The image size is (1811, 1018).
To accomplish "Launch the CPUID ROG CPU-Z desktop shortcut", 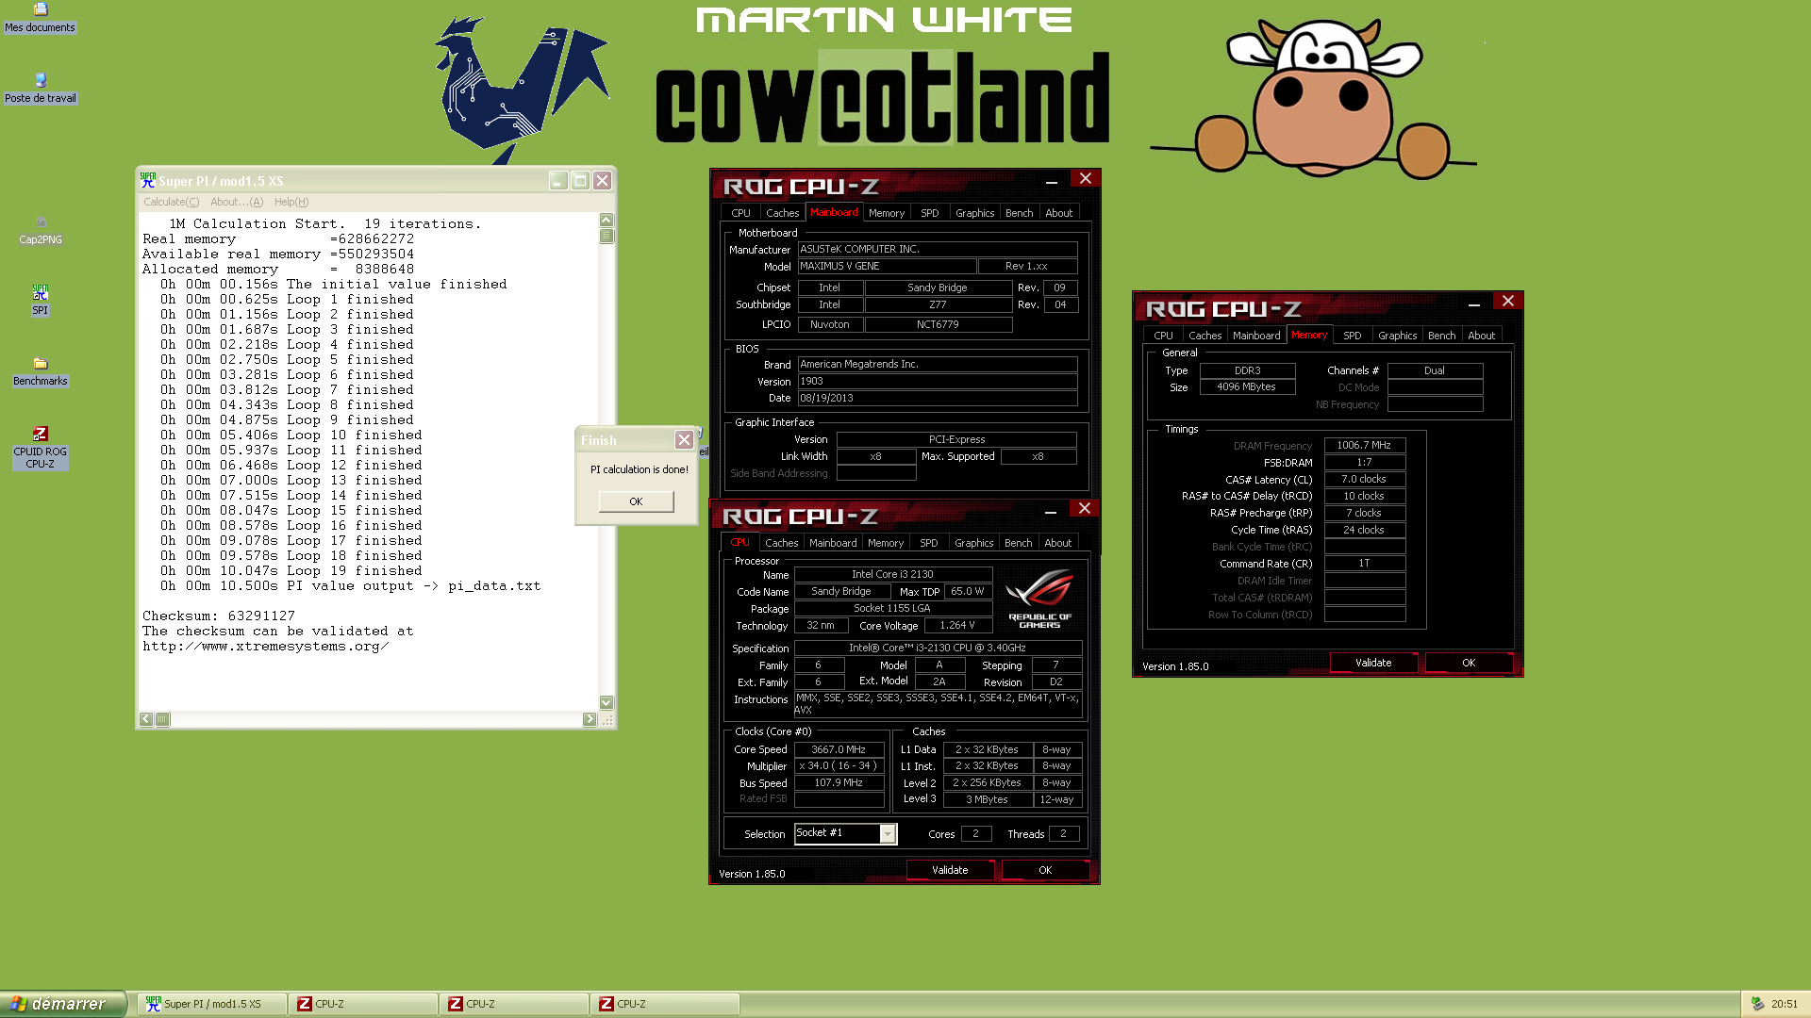I will (x=40, y=448).
